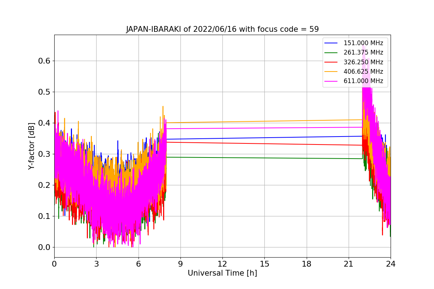This screenshot has width=434, height=289.
Task: Click the x-axis tick label 15
Action: pyautogui.click(x=264, y=264)
